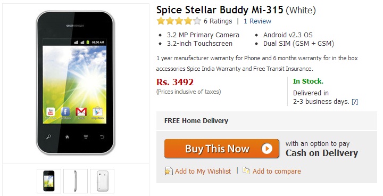Image resolution: width=383 pixels, height=196 pixels.
Task: Click the orange Buy This Now button
Action: pos(221,149)
